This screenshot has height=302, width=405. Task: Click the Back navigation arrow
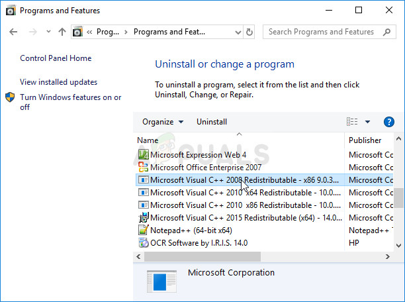(x=14, y=32)
